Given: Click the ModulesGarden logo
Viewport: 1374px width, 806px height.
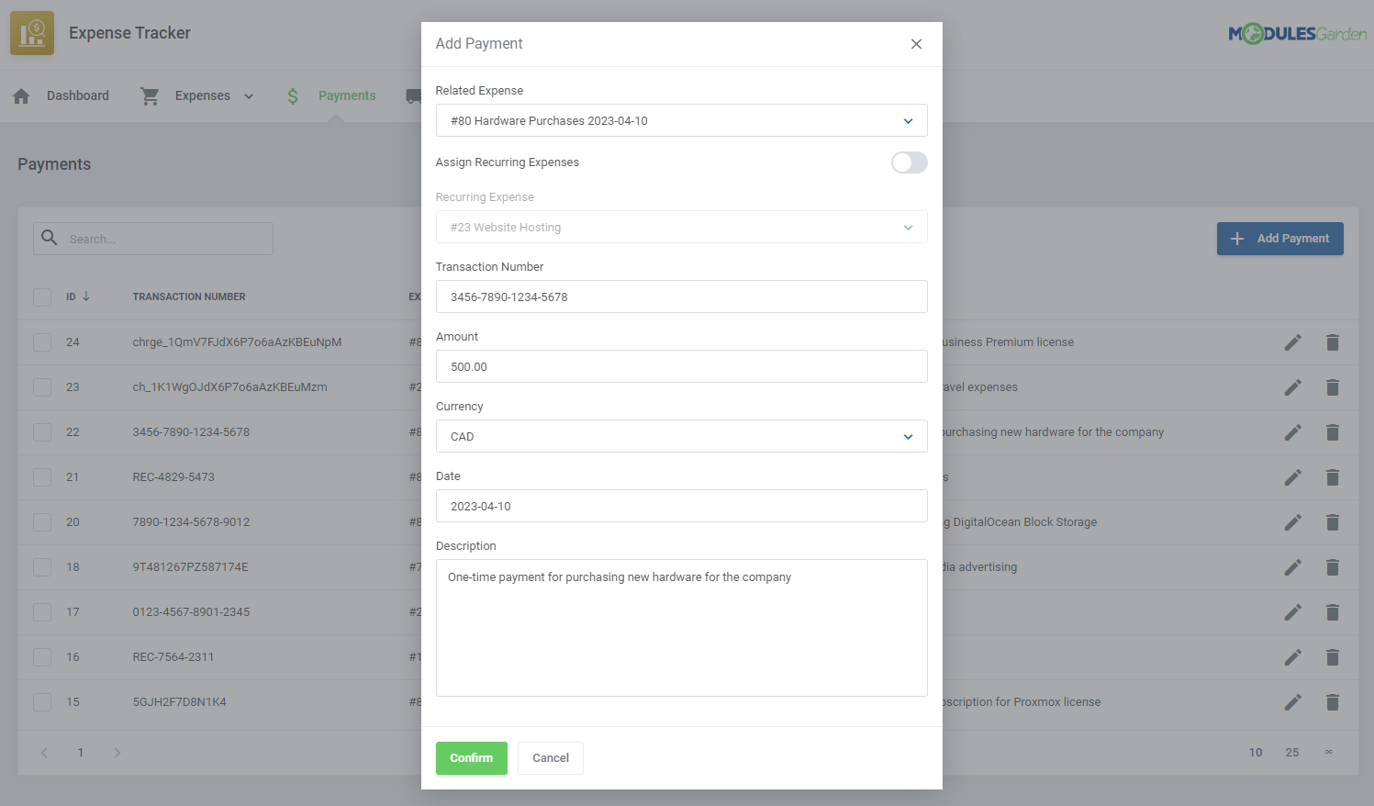Looking at the screenshot, I should point(1299,31).
